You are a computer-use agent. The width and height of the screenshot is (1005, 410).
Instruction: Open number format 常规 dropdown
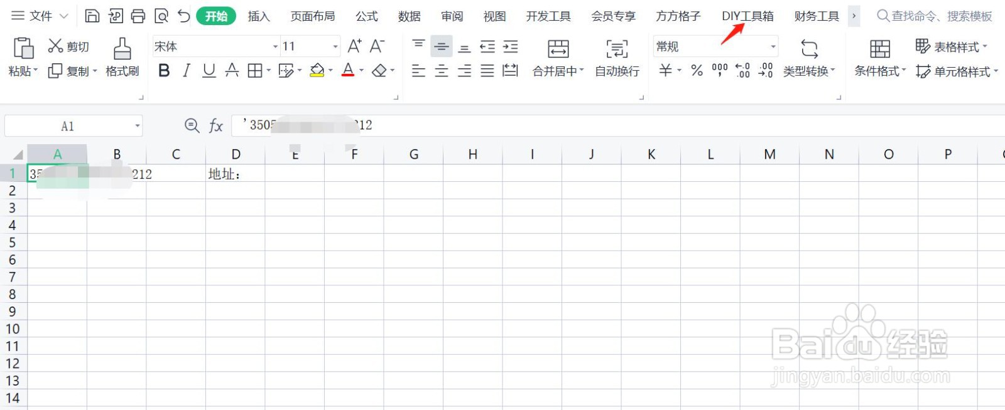[773, 46]
